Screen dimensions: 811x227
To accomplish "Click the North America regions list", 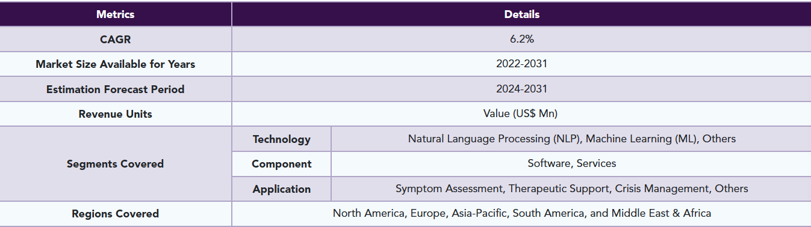I will click(522, 213).
